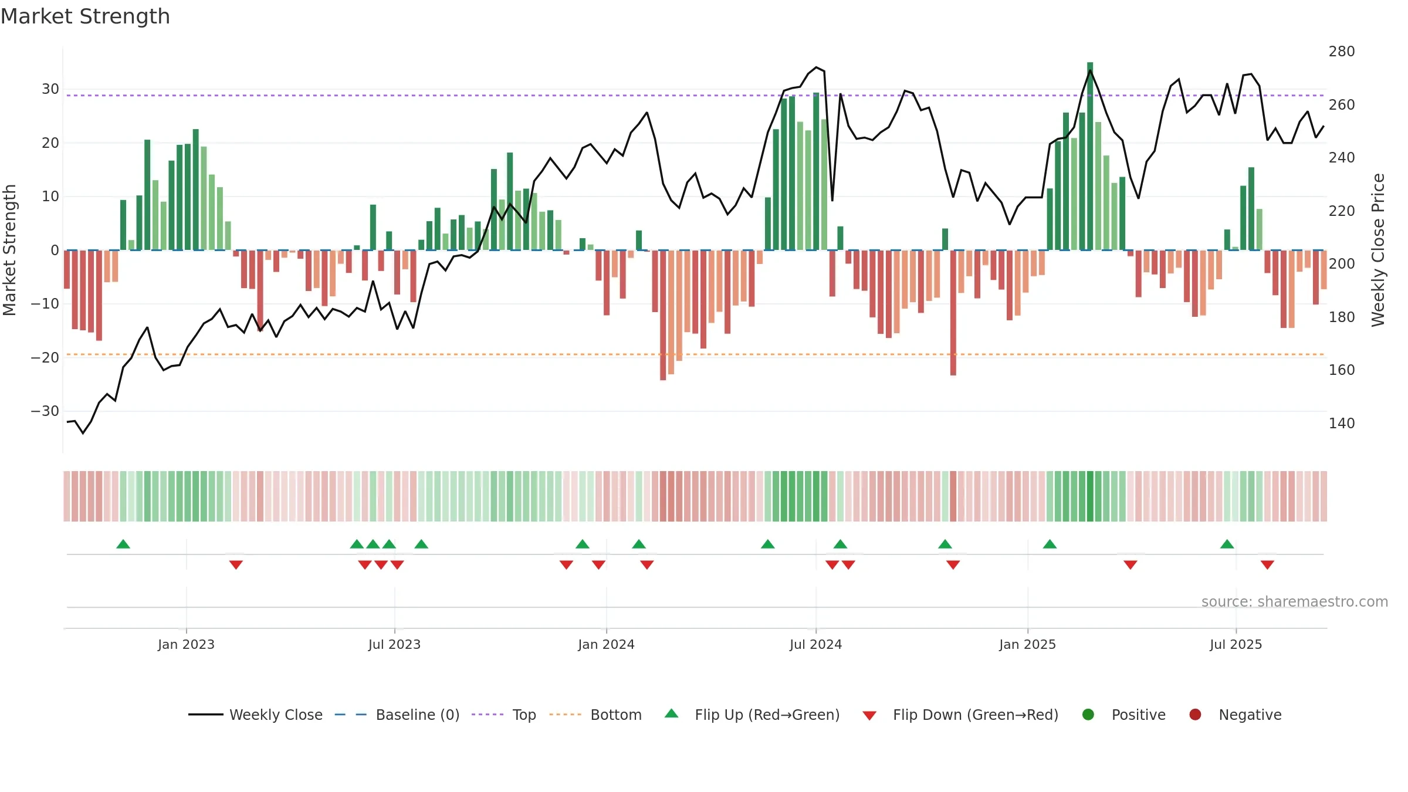
Task: Toggle the Positive legend entry
Action: (x=1123, y=715)
